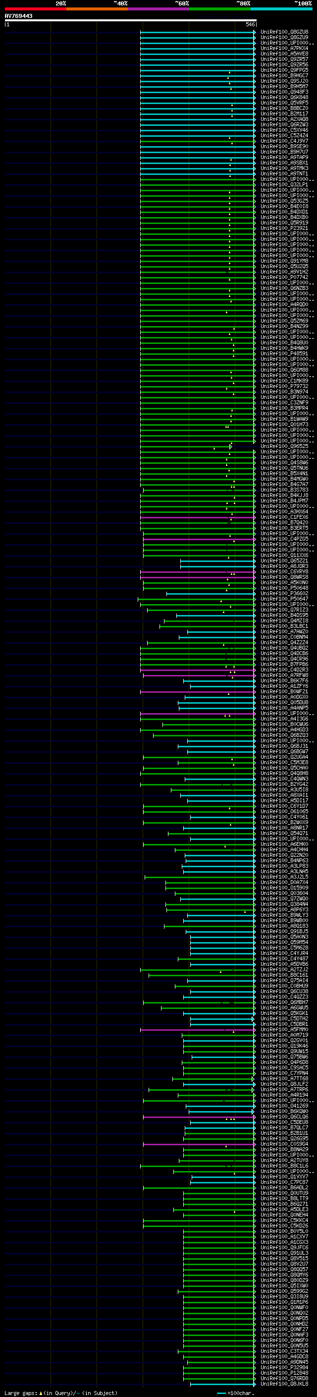Open hit UniRef100_A4ANP5
This screenshot has width=317, height=1397.
[x=284, y=708]
